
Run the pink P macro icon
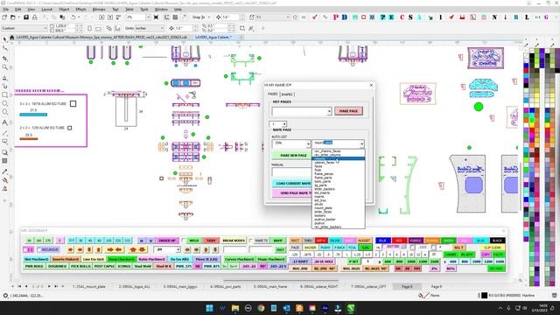coord(336,17)
